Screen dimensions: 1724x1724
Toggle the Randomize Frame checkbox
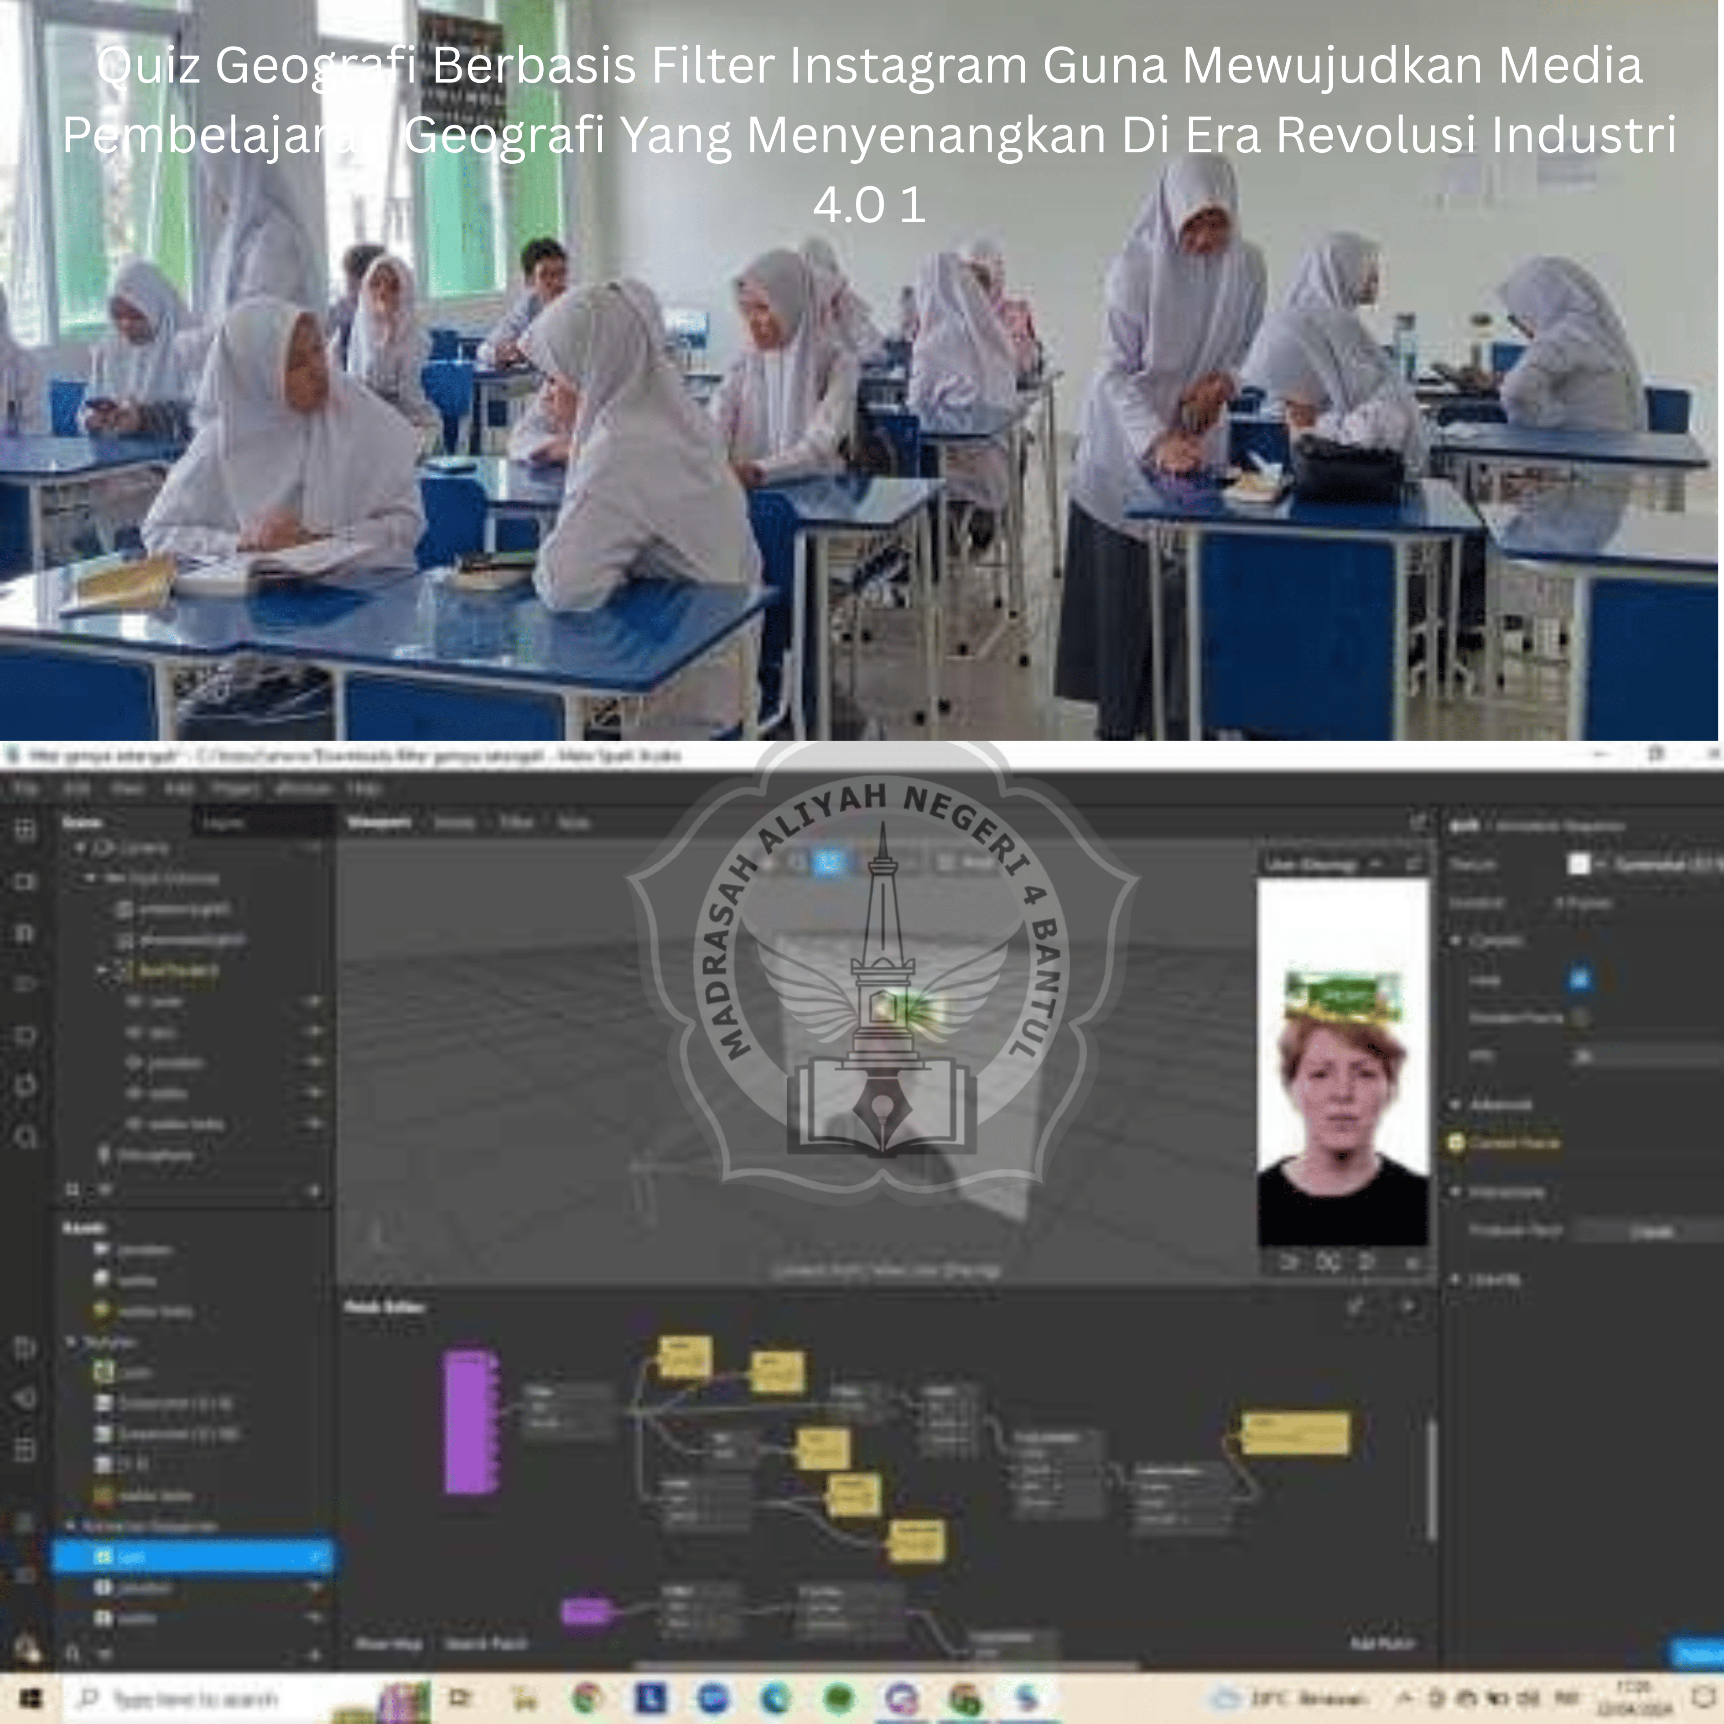click(1580, 1017)
